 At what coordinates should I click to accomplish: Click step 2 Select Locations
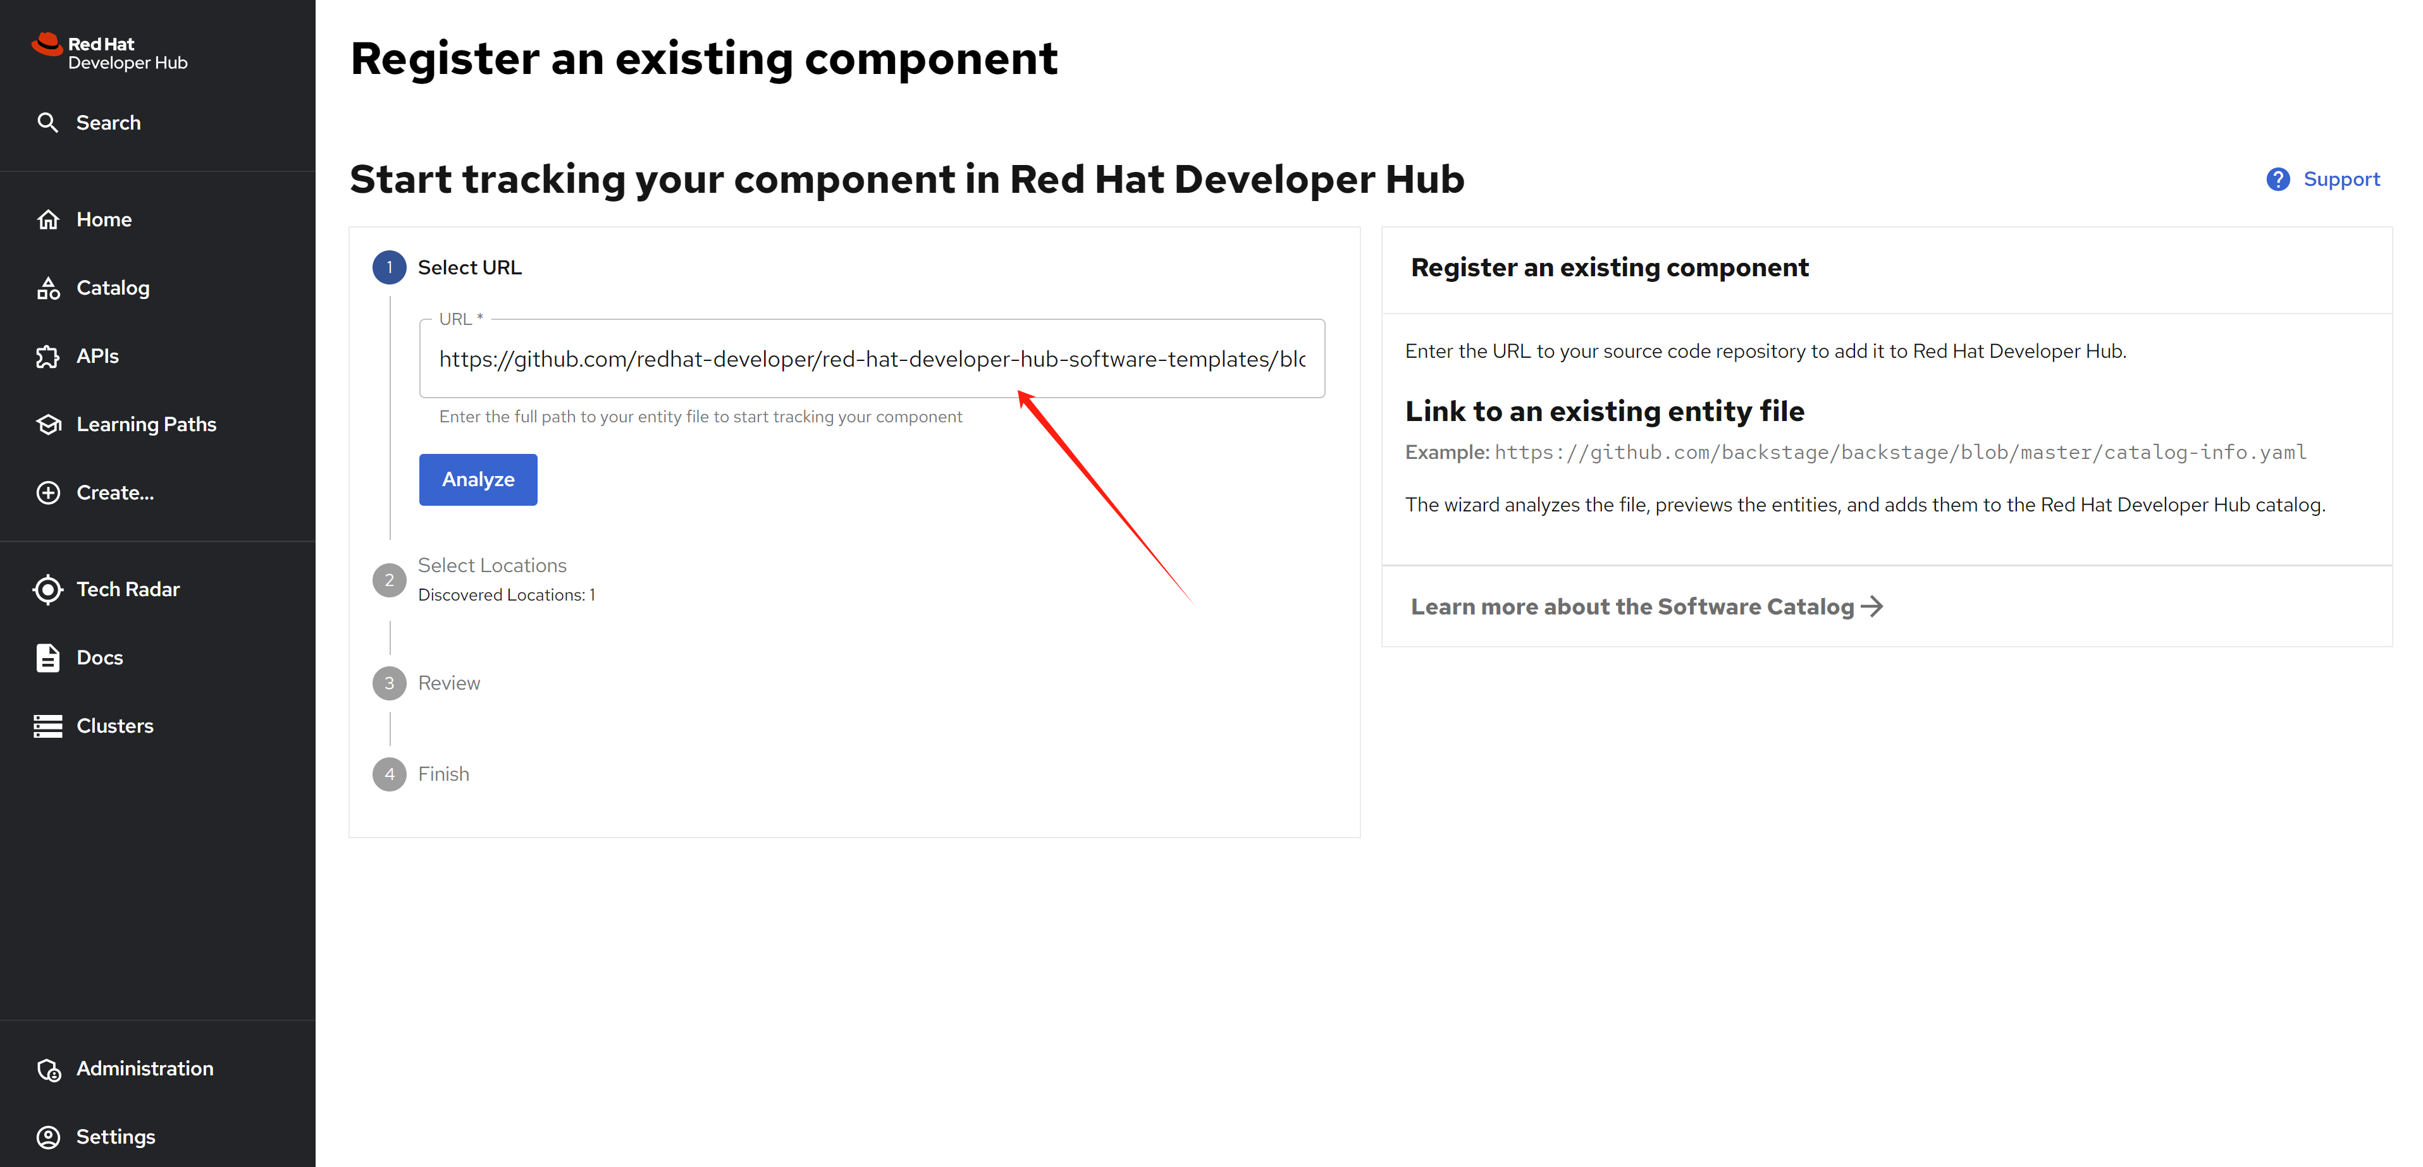pyautogui.click(x=491, y=565)
